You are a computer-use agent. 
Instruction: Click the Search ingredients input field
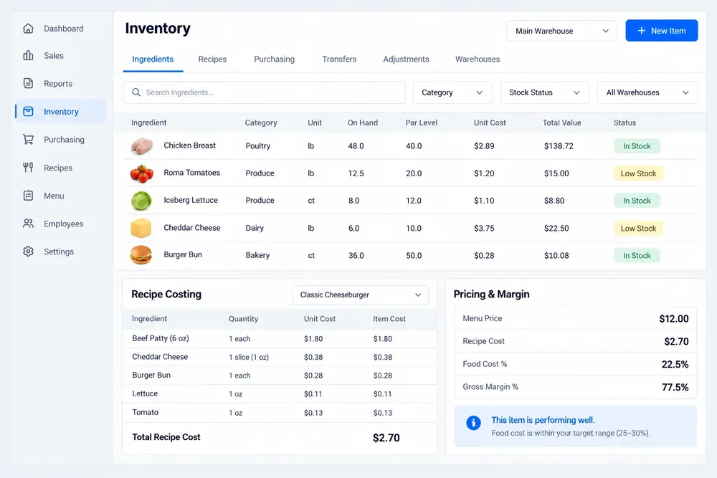[x=264, y=92]
